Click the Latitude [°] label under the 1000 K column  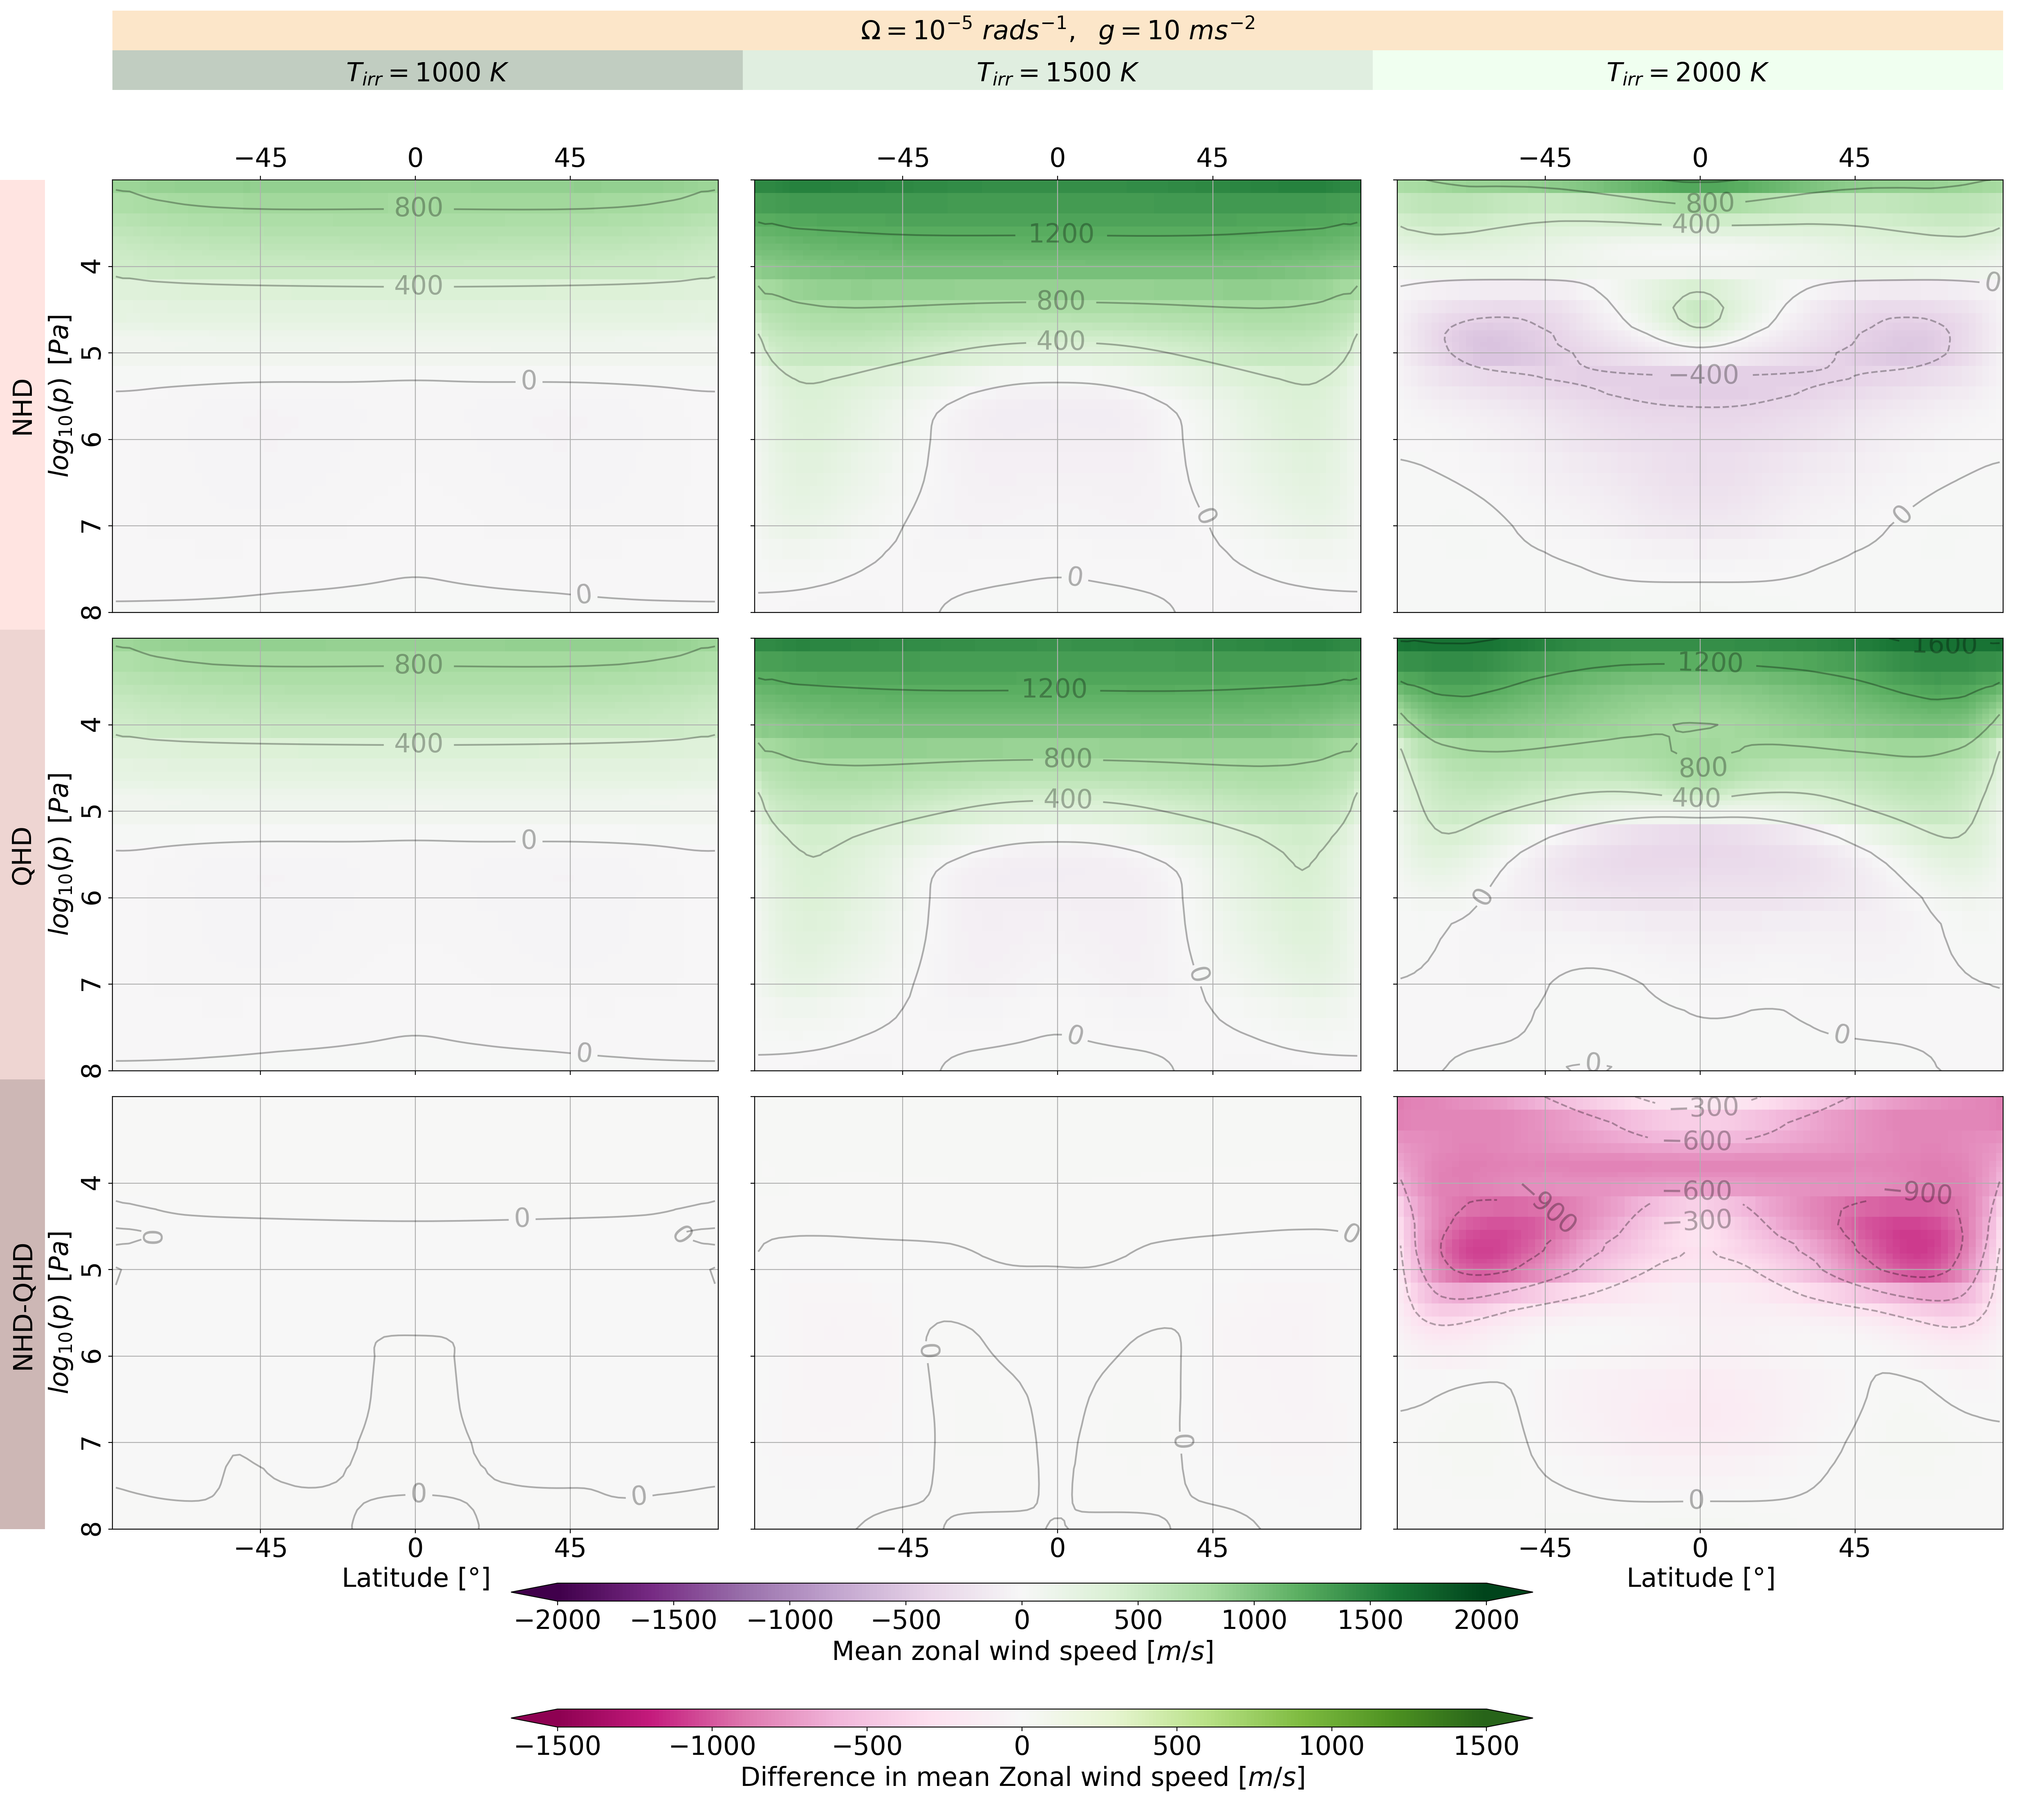[416, 1578]
